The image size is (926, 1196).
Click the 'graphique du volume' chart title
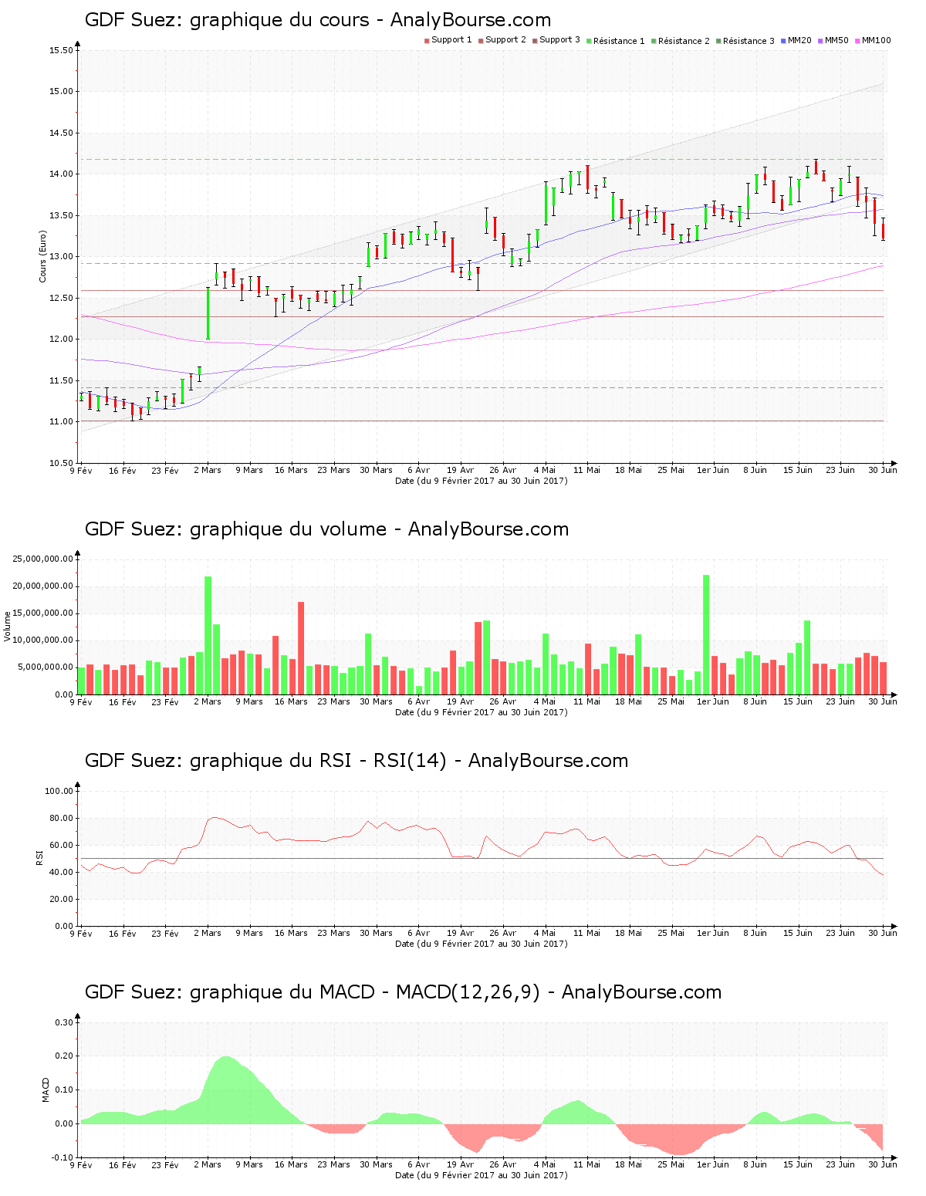coord(326,529)
